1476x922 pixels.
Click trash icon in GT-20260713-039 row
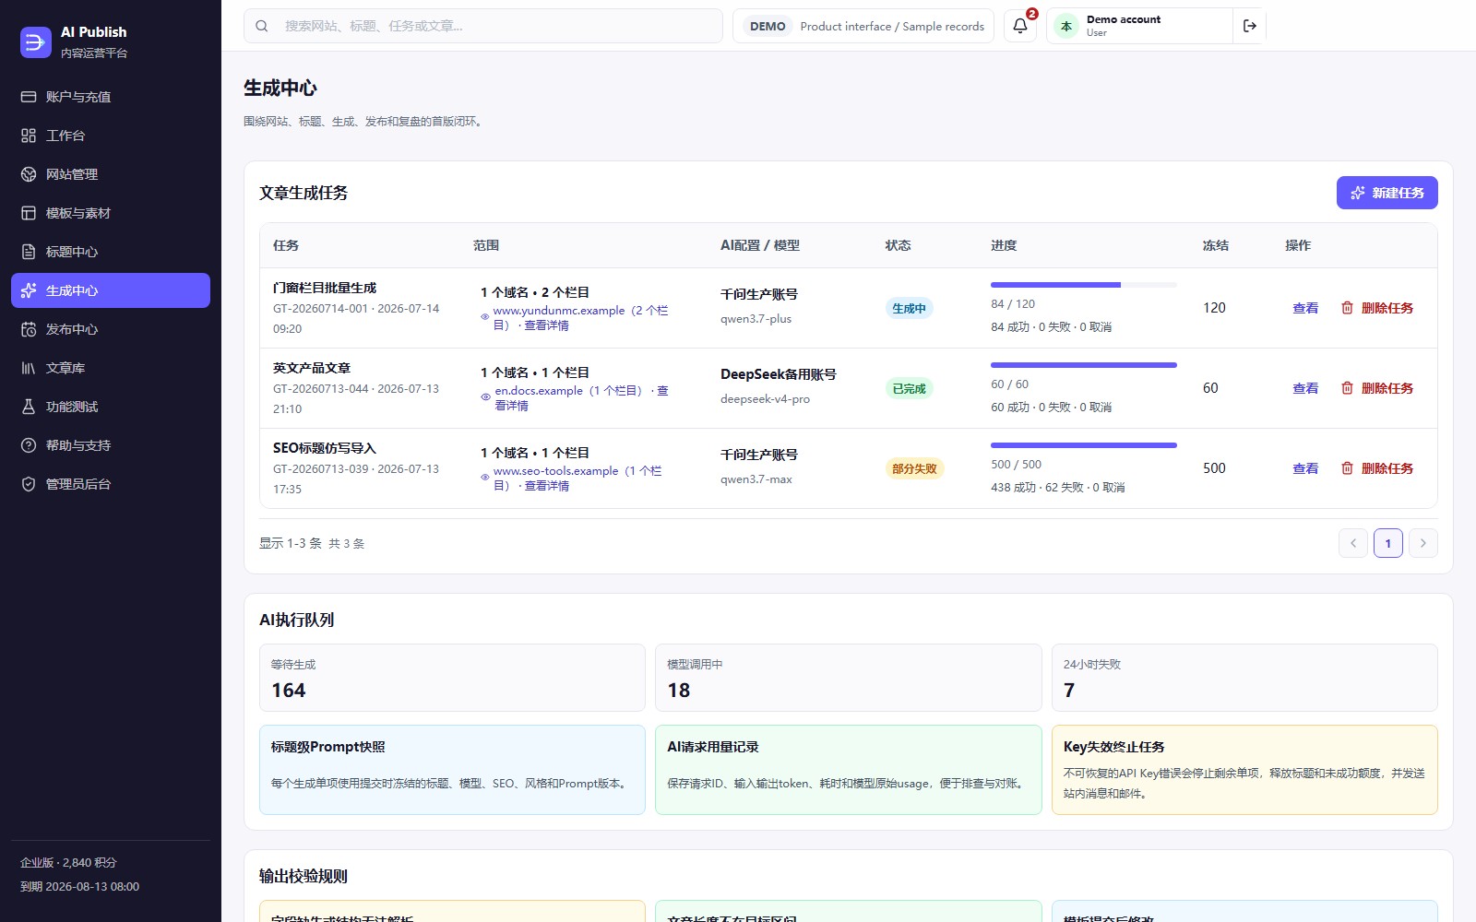pyautogui.click(x=1347, y=468)
